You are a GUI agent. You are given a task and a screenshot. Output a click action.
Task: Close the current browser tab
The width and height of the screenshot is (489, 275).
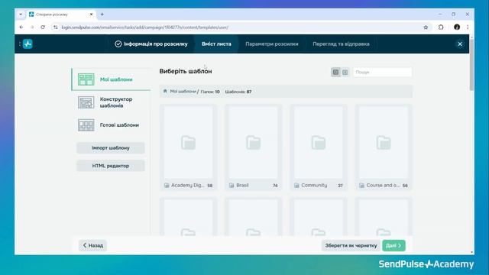(91, 15)
